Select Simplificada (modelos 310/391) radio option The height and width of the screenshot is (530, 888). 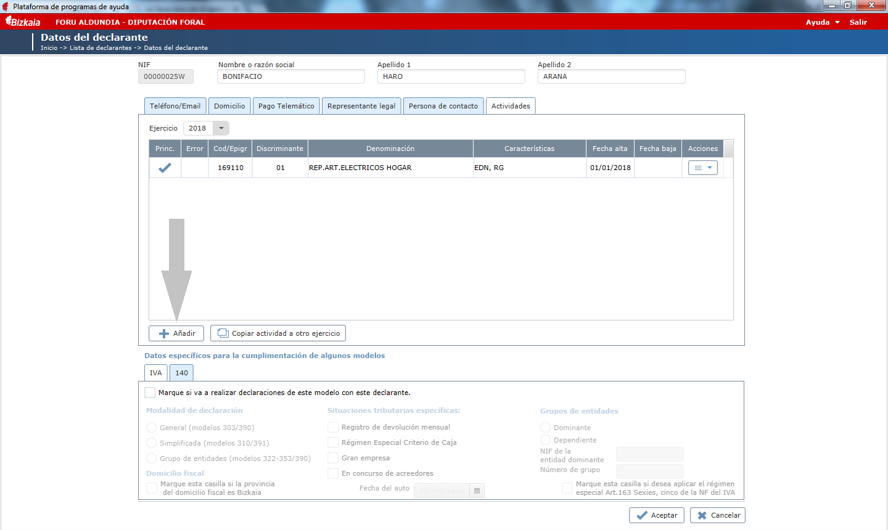[151, 443]
